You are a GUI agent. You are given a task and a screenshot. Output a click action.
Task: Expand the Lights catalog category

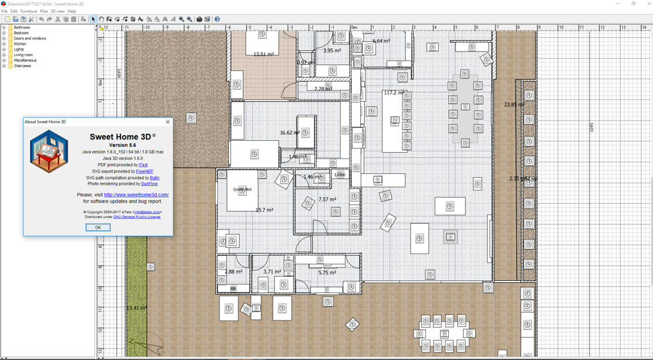[4, 49]
